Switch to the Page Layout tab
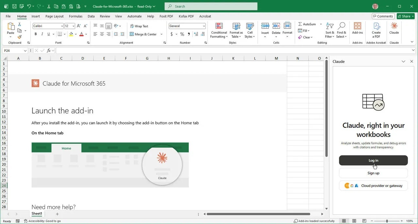The height and width of the screenshot is (224, 418). 55,16
